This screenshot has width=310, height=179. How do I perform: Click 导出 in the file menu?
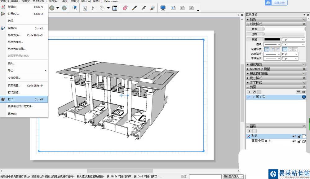(11, 70)
